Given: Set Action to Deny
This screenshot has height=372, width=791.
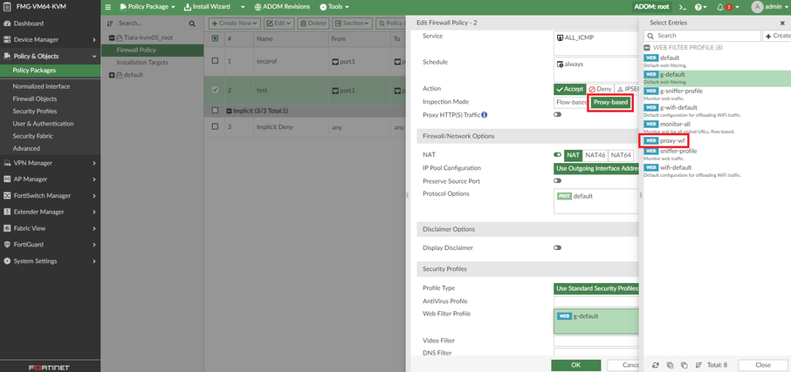Looking at the screenshot, I should click(600, 89).
